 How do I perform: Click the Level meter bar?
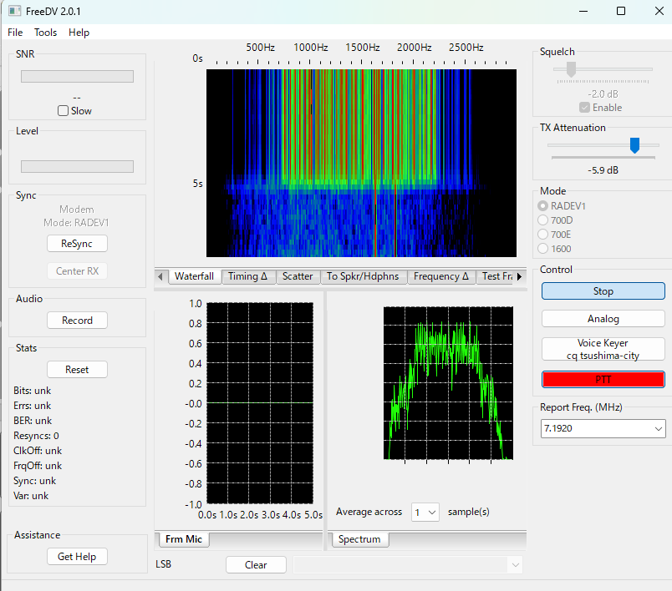point(77,166)
